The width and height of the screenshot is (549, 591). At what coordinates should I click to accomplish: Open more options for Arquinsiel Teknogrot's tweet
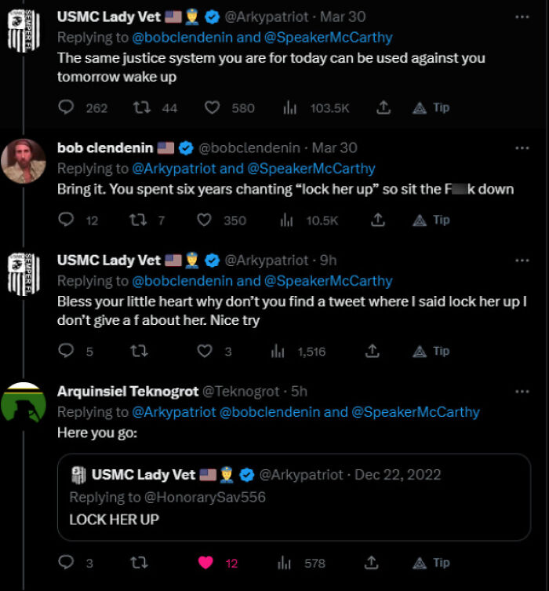tap(522, 391)
